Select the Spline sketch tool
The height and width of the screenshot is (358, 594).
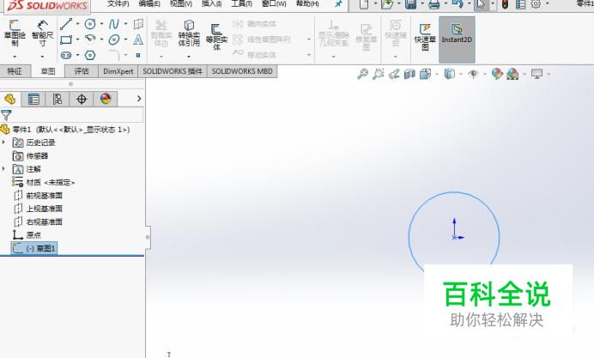(113, 24)
